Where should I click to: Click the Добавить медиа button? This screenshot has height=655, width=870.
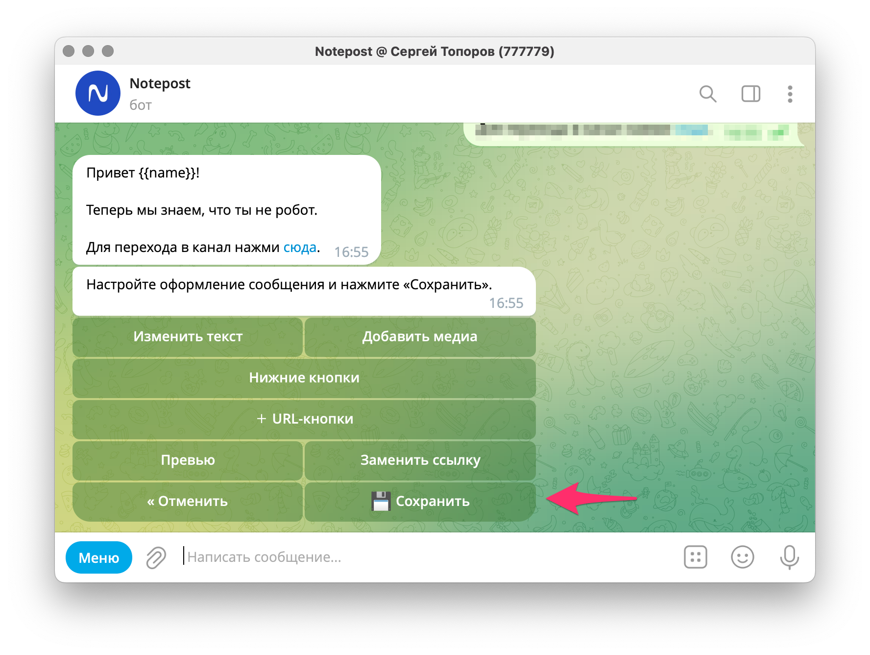(x=420, y=337)
